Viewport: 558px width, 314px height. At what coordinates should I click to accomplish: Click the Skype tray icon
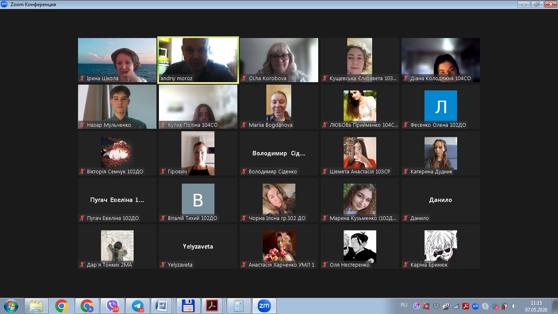coord(485,306)
